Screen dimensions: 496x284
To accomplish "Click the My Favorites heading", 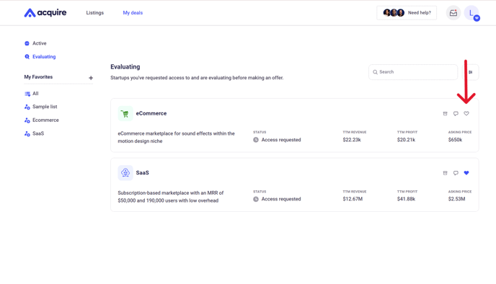I will click(x=38, y=77).
